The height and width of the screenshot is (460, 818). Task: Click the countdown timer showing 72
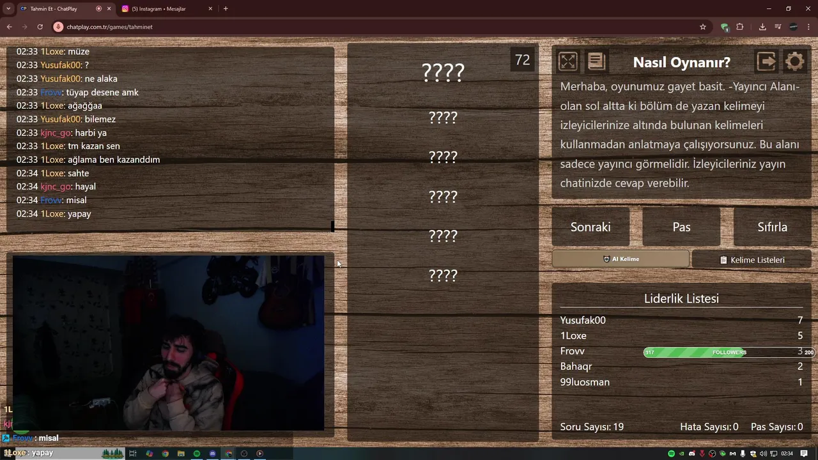pyautogui.click(x=522, y=60)
